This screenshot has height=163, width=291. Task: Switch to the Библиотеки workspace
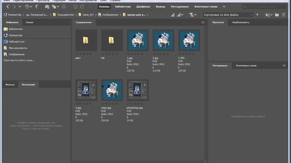pyautogui.click(x=123, y=7)
